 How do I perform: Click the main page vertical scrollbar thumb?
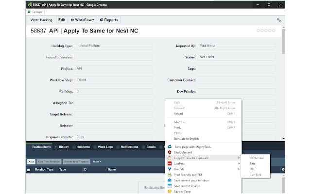pos(284,42)
